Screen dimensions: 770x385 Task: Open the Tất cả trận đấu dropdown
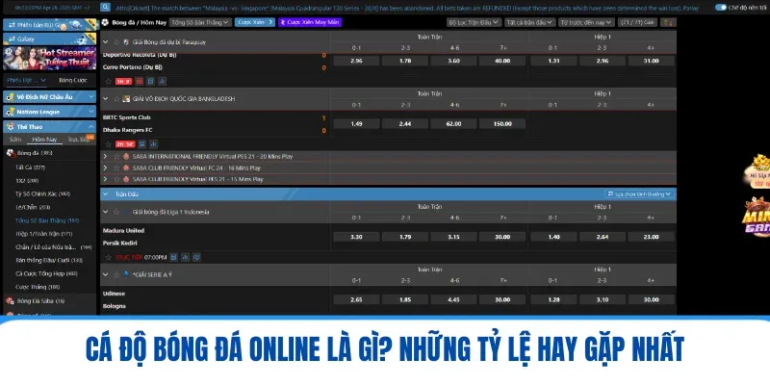[x=530, y=22]
